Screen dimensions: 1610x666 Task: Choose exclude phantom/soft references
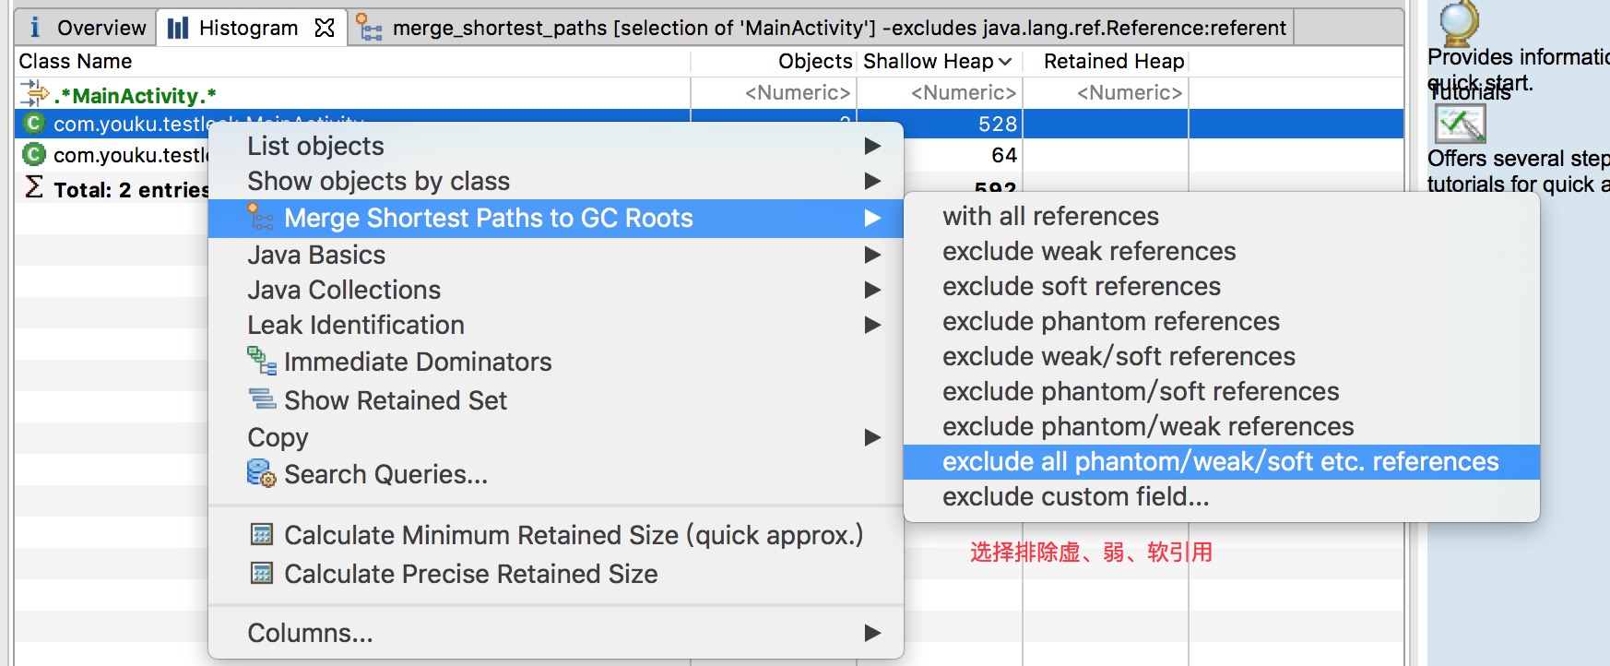pyautogui.click(x=1222, y=391)
